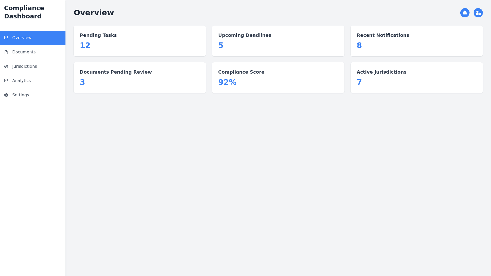This screenshot has width=491, height=276.
Task: Open Settings from the sidebar
Action: [x=20, y=95]
